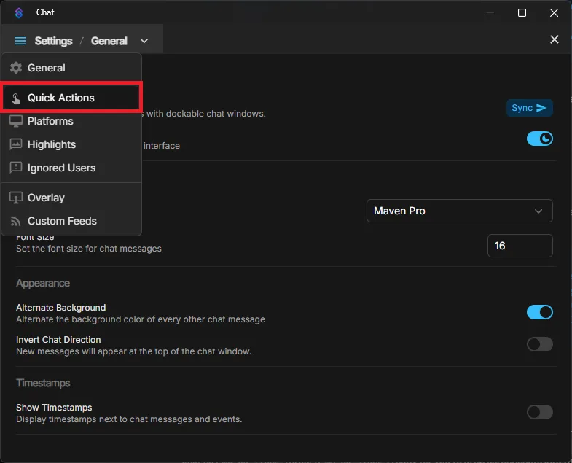
Task: Disable Alternate Background toggle
Action: click(539, 312)
